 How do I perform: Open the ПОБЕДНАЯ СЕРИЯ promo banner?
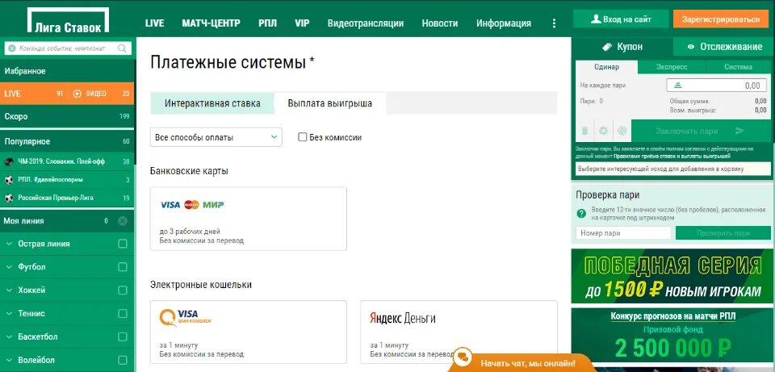coord(672,276)
